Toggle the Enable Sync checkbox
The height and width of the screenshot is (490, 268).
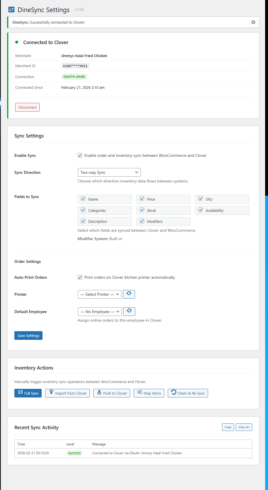point(80,155)
